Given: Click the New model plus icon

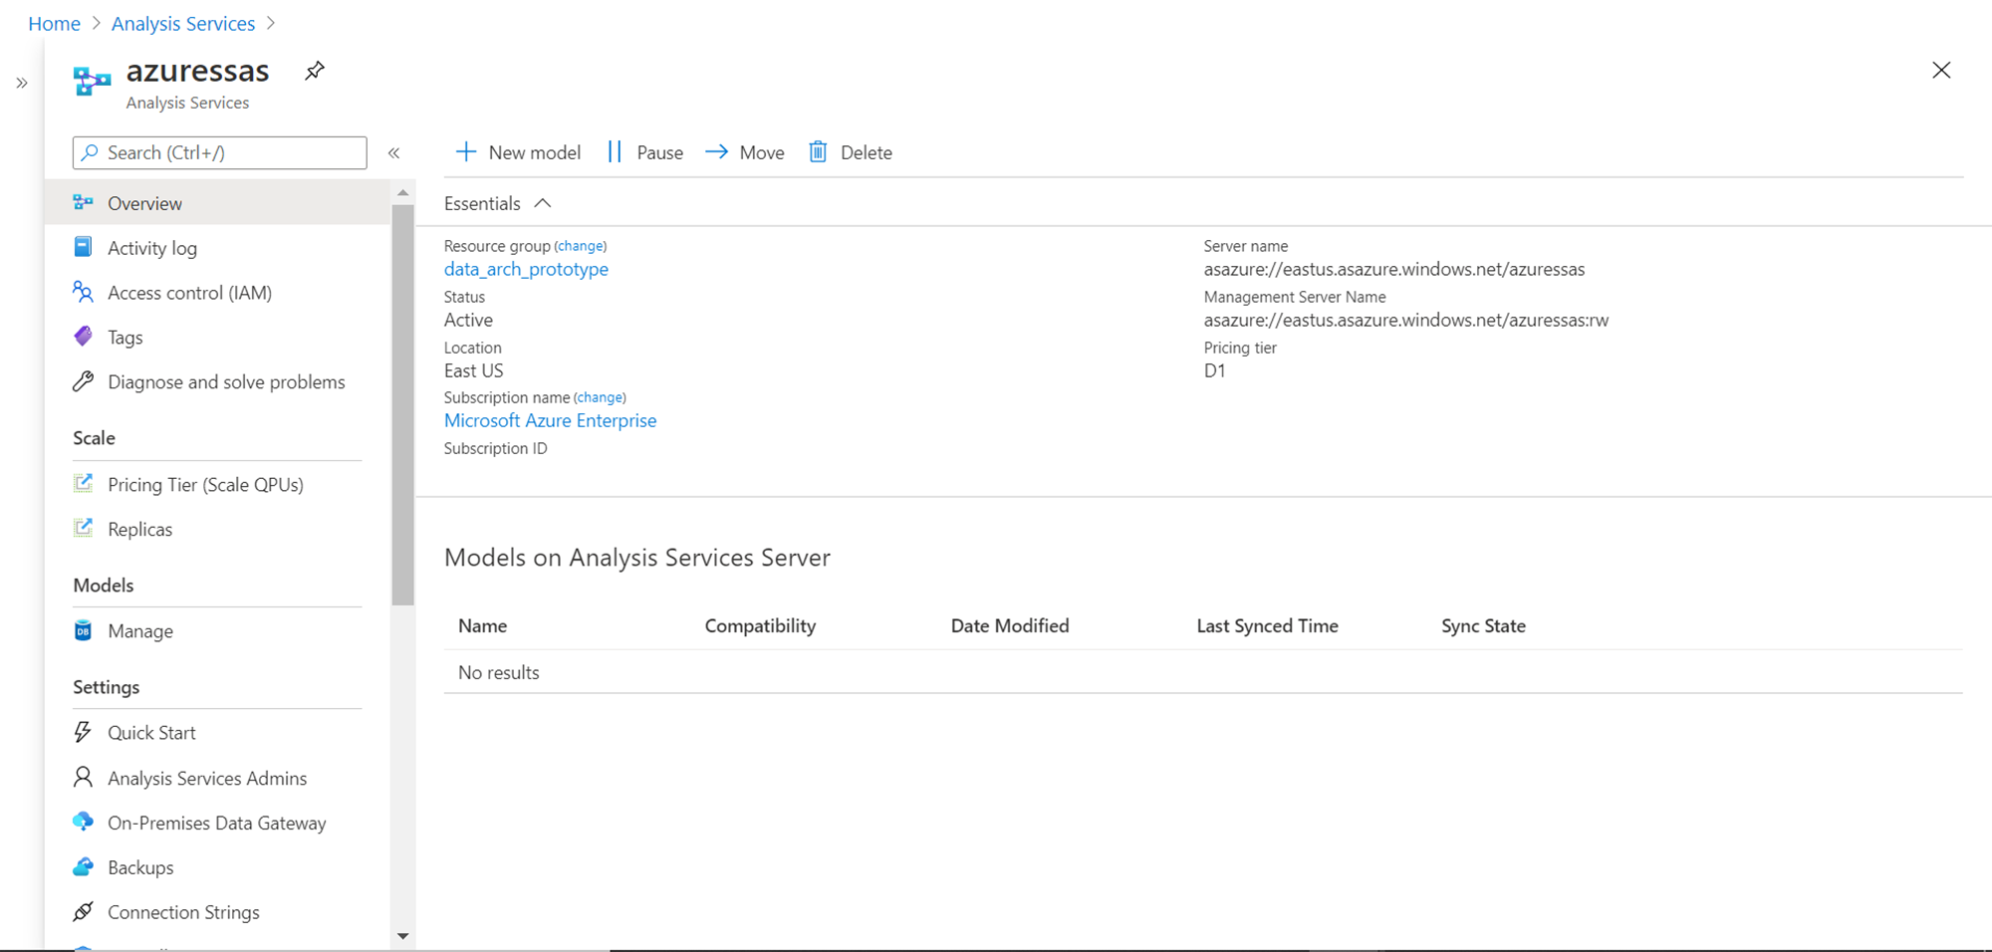Looking at the screenshot, I should [x=465, y=152].
